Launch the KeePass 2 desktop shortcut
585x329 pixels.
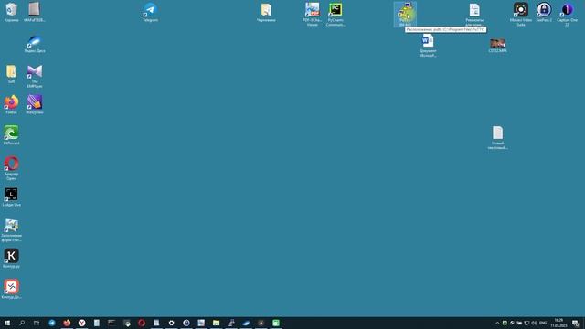pyautogui.click(x=544, y=12)
